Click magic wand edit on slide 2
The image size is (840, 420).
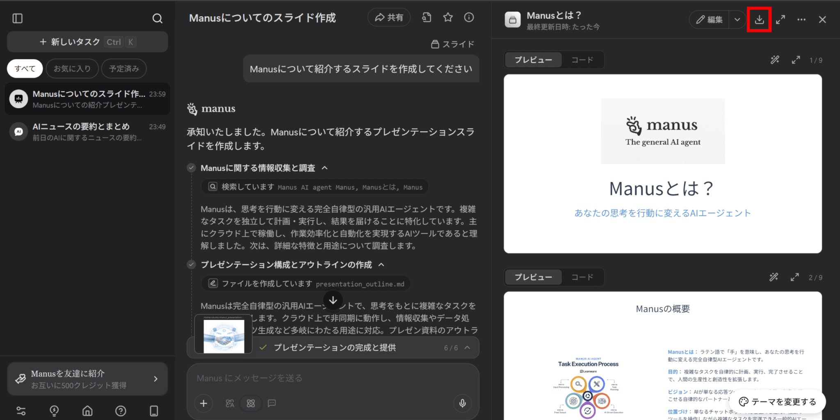pos(774,277)
